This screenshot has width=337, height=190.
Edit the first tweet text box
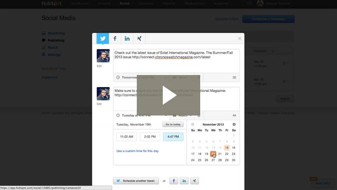(x=176, y=61)
